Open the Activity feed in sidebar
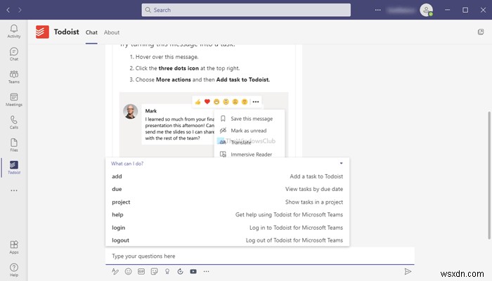This screenshot has width=492, height=281. [14, 32]
